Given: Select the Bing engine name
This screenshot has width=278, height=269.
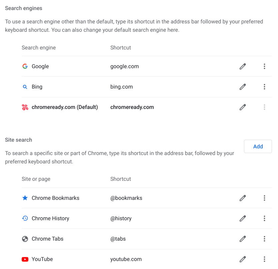Looking at the screenshot, I should point(37,87).
